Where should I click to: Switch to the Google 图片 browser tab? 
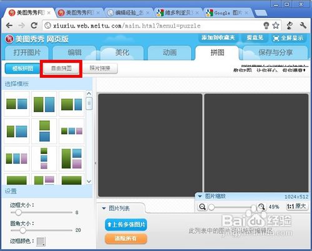click(x=227, y=13)
